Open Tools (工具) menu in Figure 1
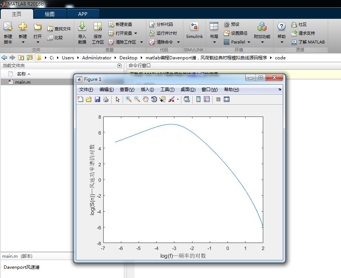 [x=167, y=89]
